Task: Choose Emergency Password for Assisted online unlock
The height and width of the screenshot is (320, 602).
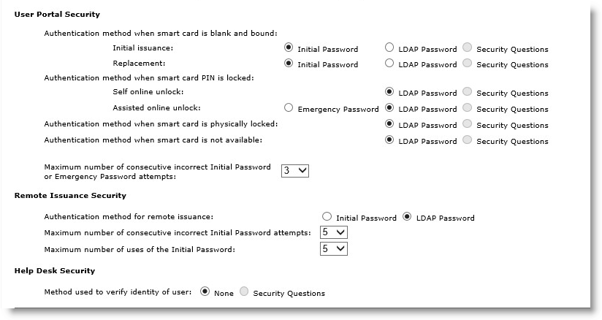Action: tap(289, 107)
